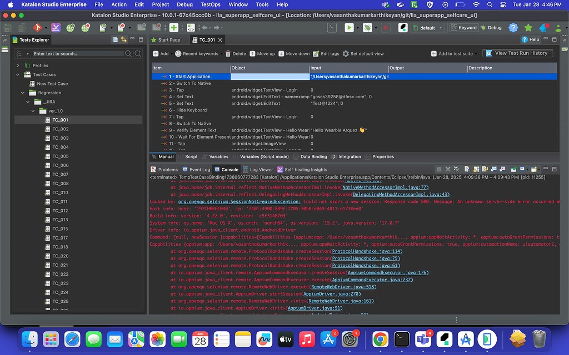Viewport: 569px width, 355px height.
Task: Select the Edit tags pencil icon
Action: [x=316, y=54]
